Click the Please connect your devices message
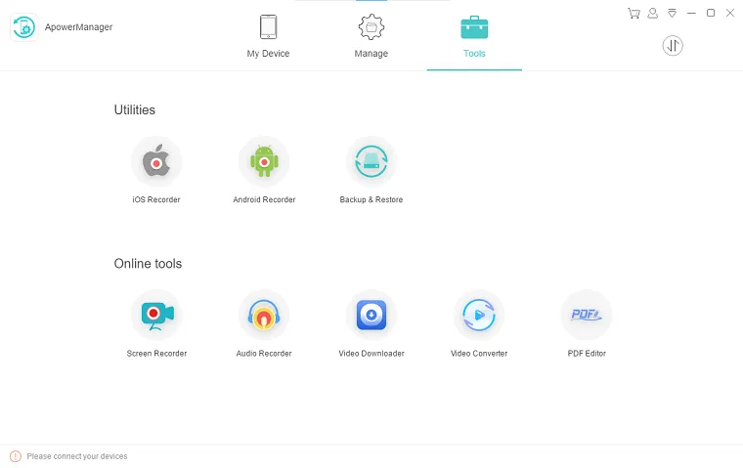743x468 pixels. pyautogui.click(x=77, y=456)
